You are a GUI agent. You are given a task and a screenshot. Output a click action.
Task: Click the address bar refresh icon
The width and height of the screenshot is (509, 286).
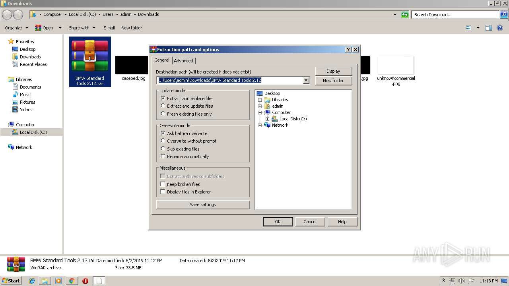click(x=405, y=15)
